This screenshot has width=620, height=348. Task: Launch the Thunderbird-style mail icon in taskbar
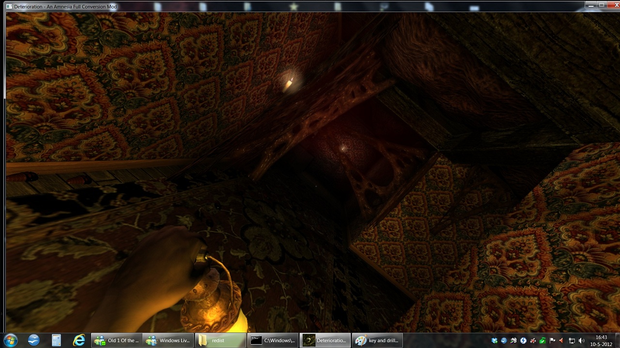pyautogui.click(x=33, y=340)
